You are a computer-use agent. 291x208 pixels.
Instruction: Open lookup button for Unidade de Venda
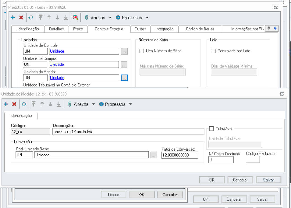pos(124,78)
